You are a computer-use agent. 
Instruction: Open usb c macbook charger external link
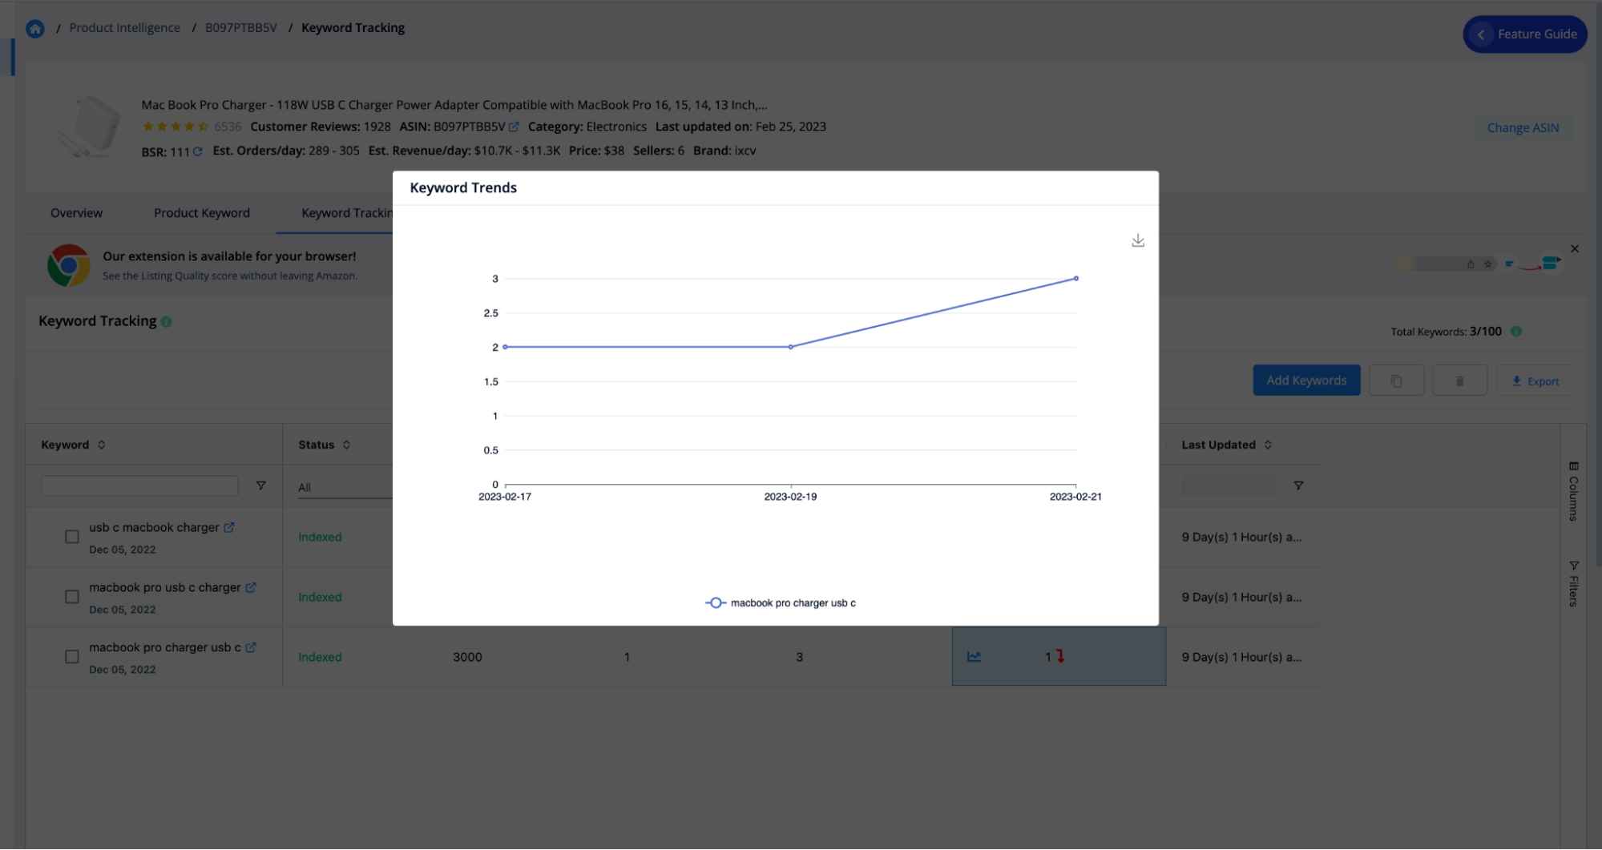coord(229,528)
